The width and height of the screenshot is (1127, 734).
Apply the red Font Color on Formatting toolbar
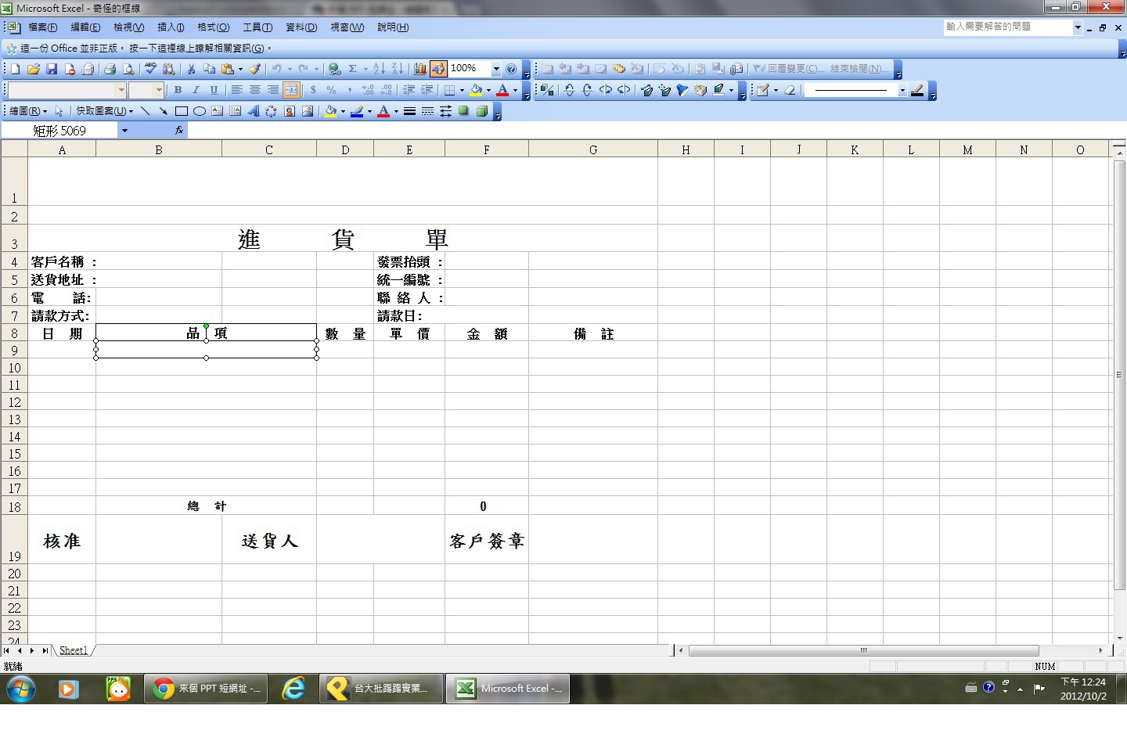pos(502,90)
